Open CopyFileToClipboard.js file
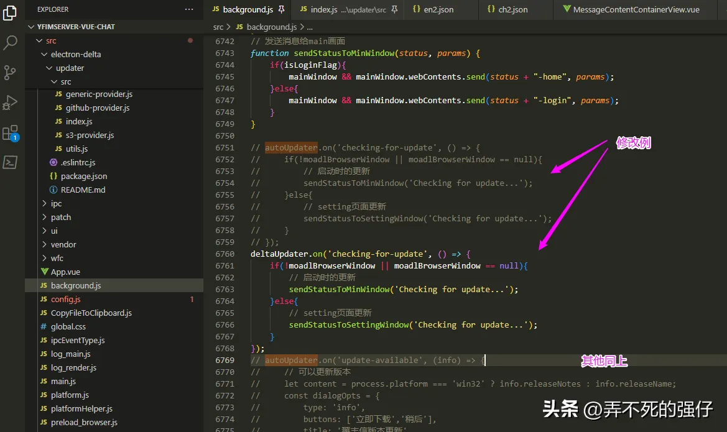The height and width of the screenshot is (432, 727). [114, 313]
